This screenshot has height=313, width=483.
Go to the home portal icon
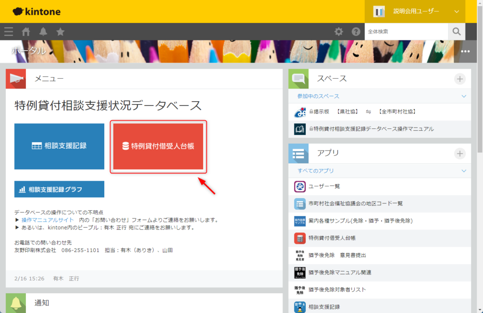coord(26,32)
